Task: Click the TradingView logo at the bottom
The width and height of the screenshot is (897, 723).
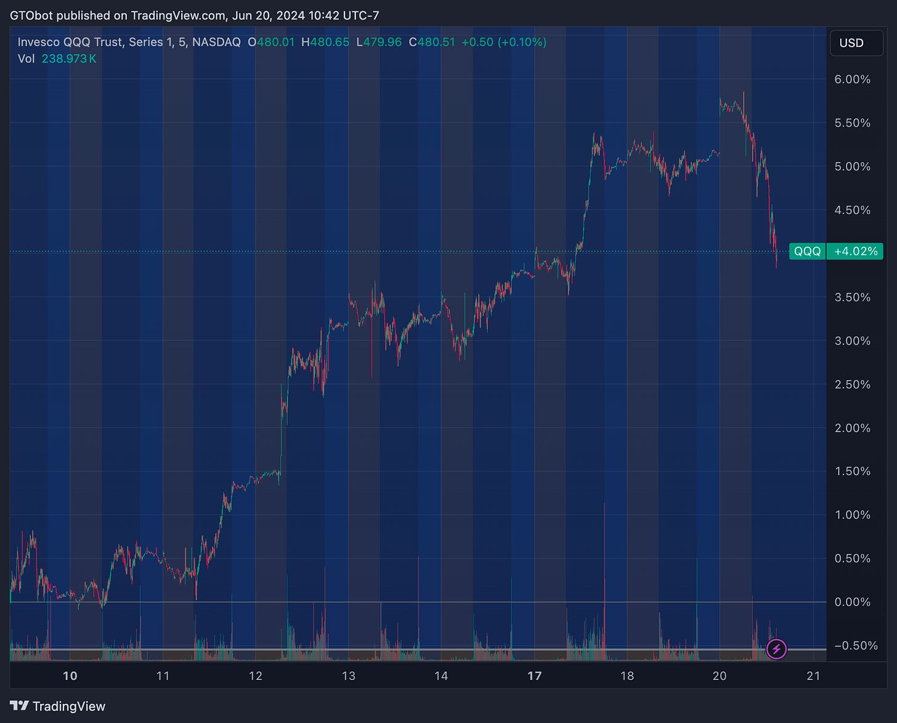Action: pos(58,706)
